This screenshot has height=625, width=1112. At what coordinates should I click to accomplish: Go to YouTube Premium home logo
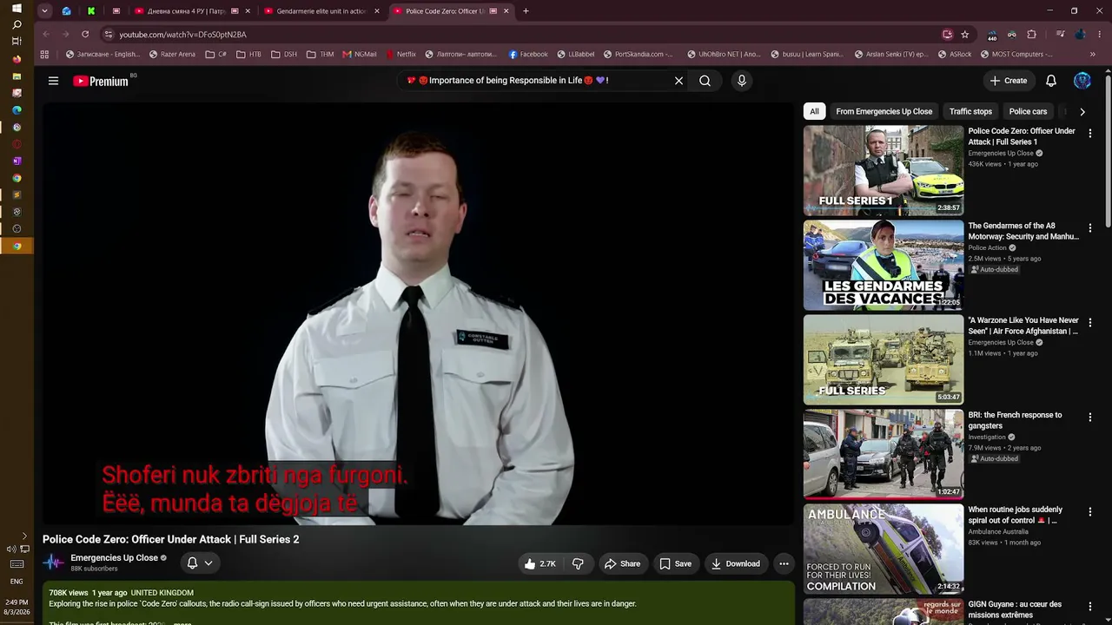pos(100,81)
